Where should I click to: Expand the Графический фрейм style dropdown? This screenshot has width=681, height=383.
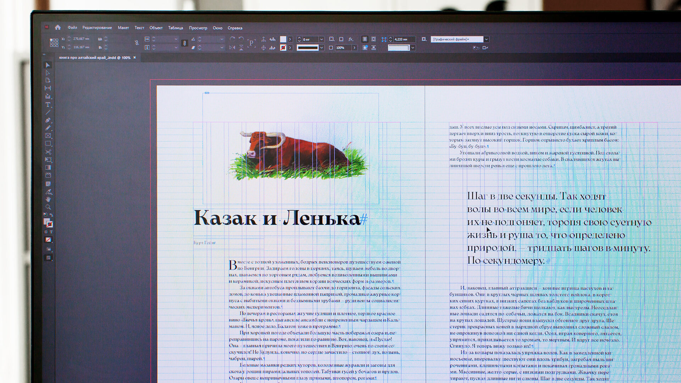tap(486, 39)
